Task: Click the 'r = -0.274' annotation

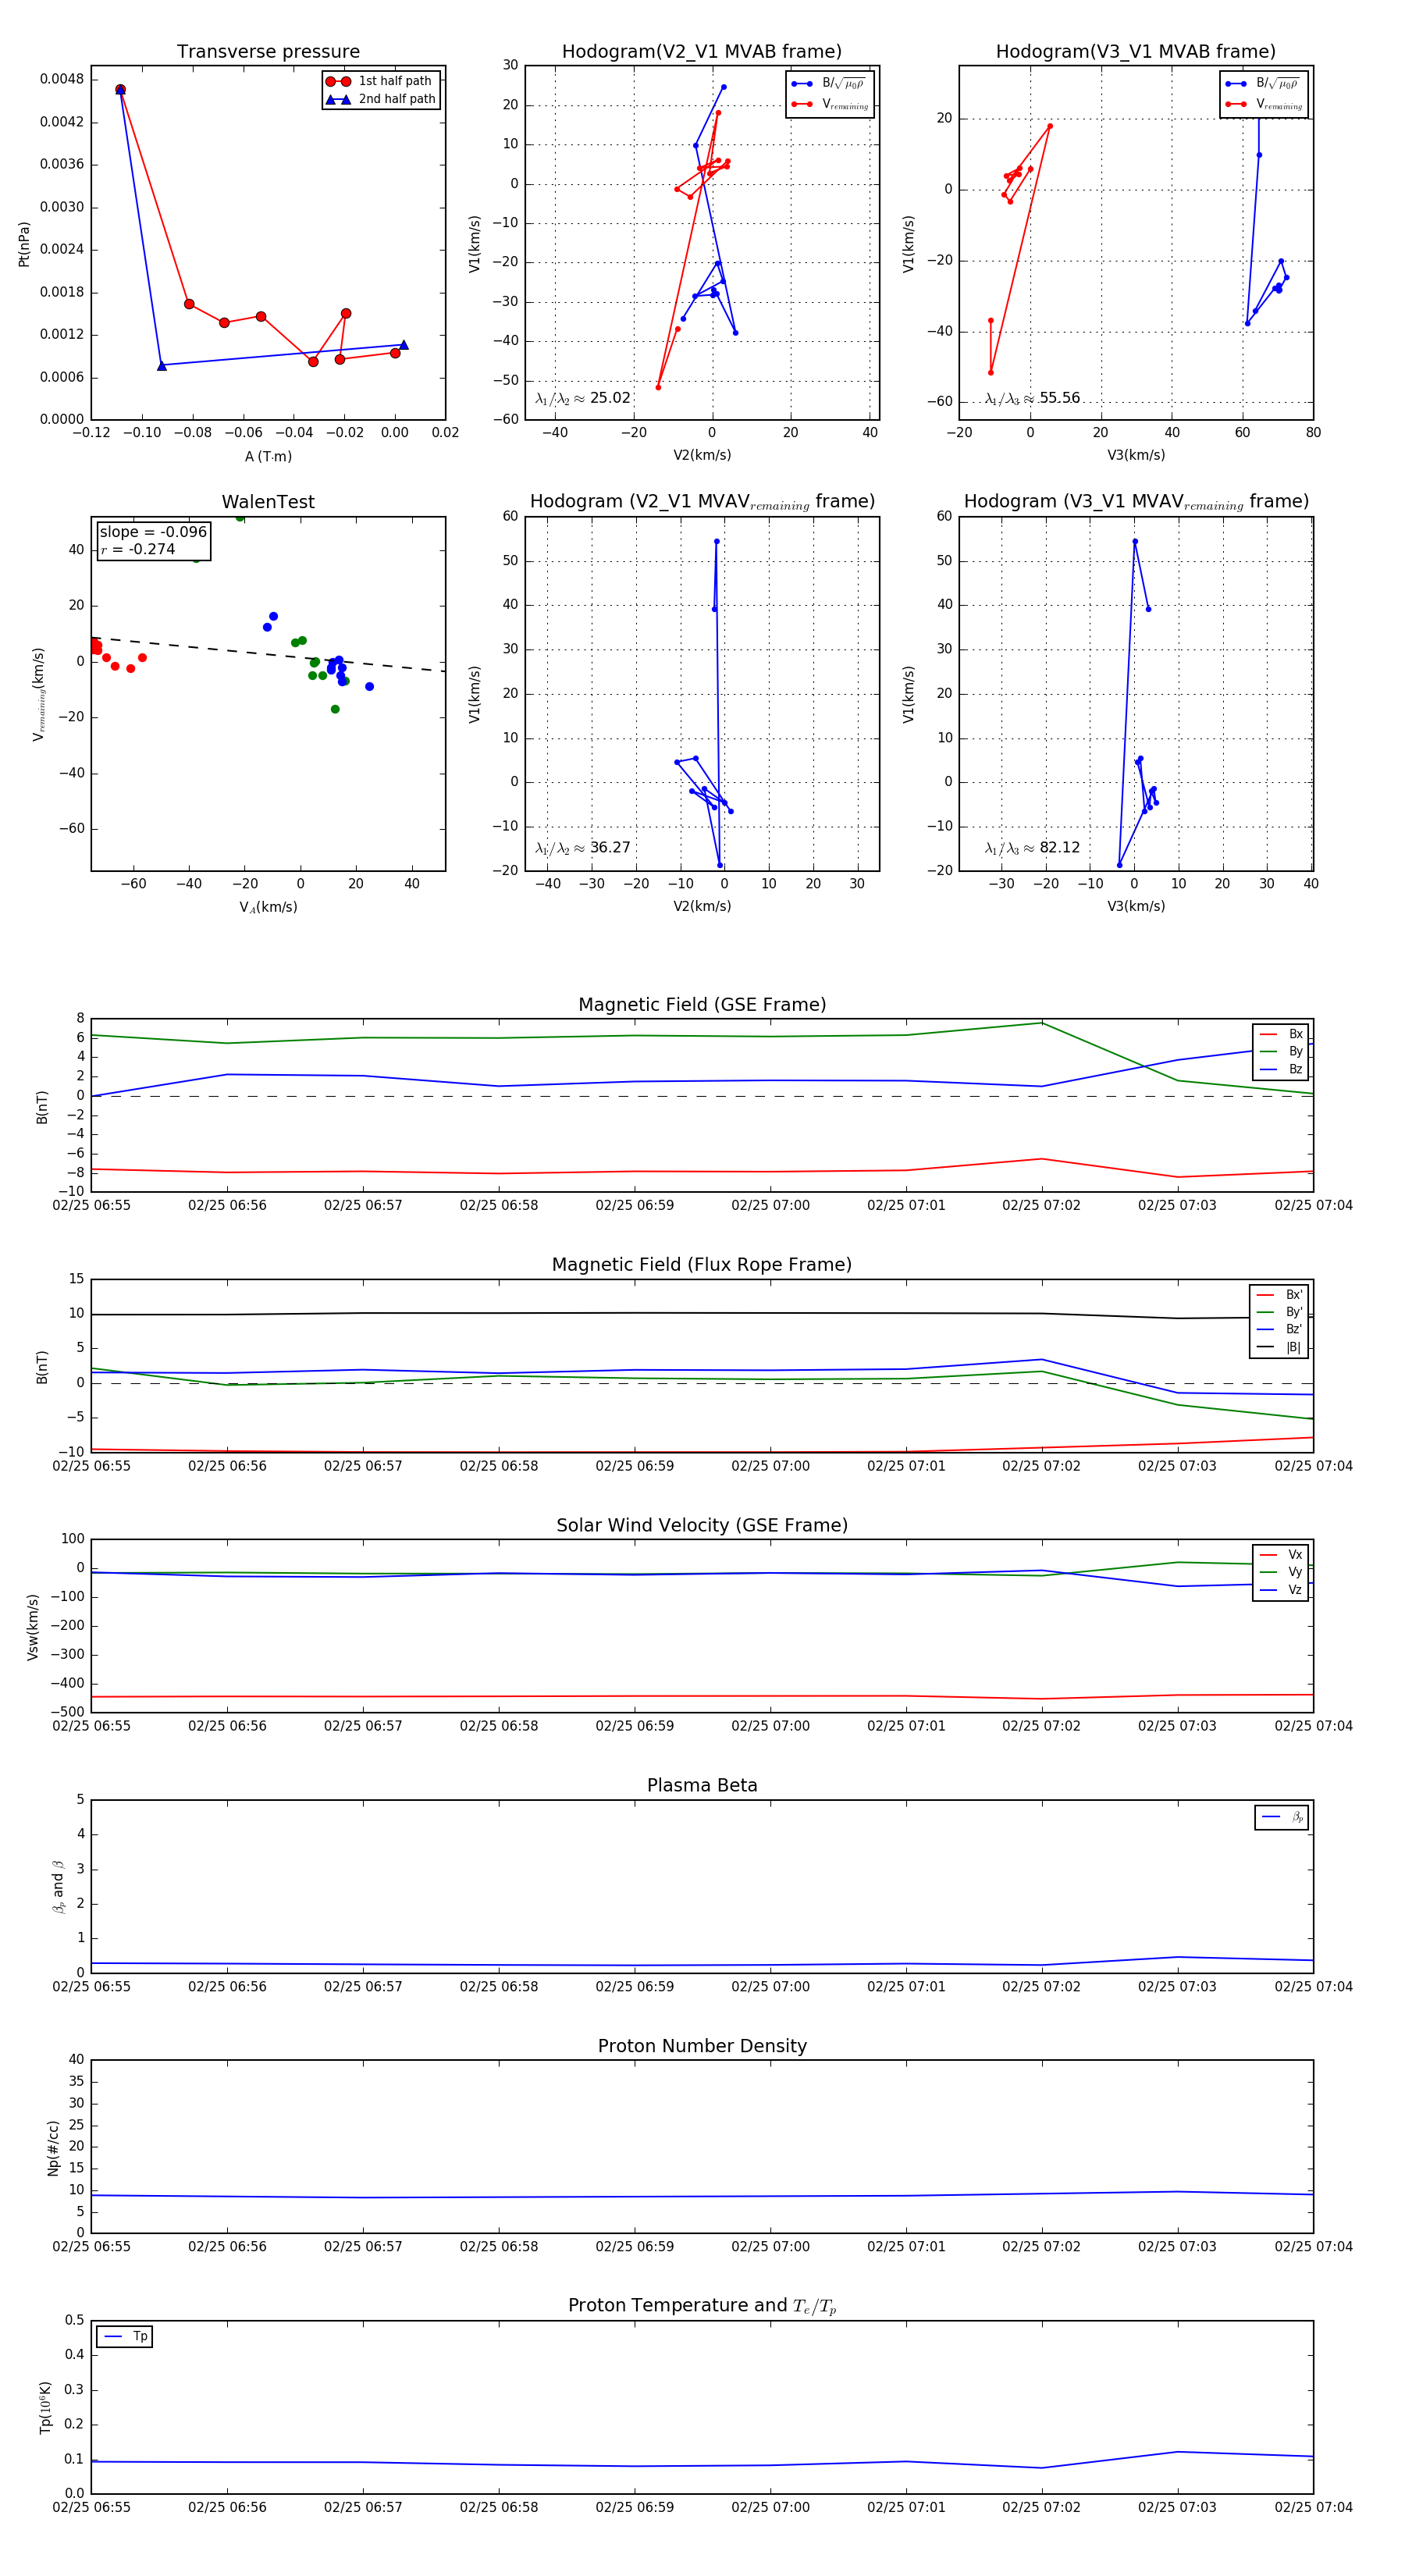Action: (138, 549)
